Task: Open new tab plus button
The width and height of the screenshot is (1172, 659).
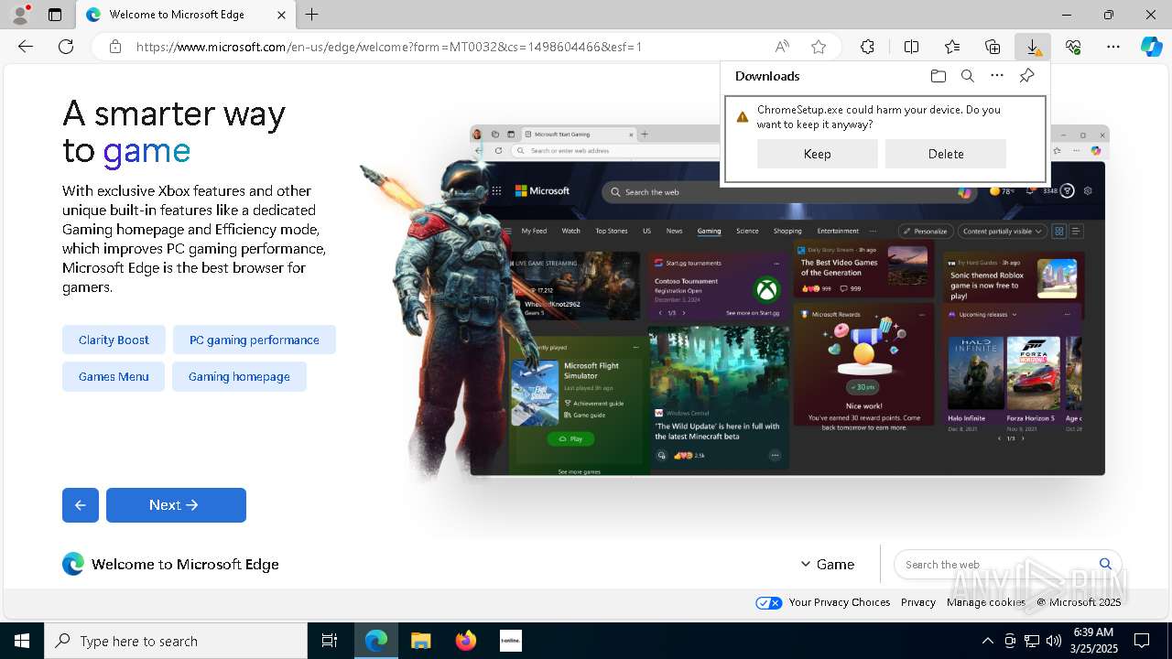Action: click(x=312, y=15)
